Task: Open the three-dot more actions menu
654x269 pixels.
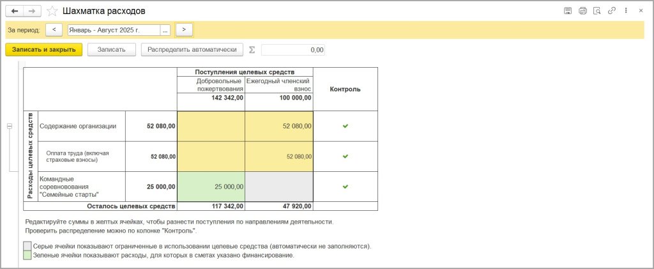Action: pos(626,11)
